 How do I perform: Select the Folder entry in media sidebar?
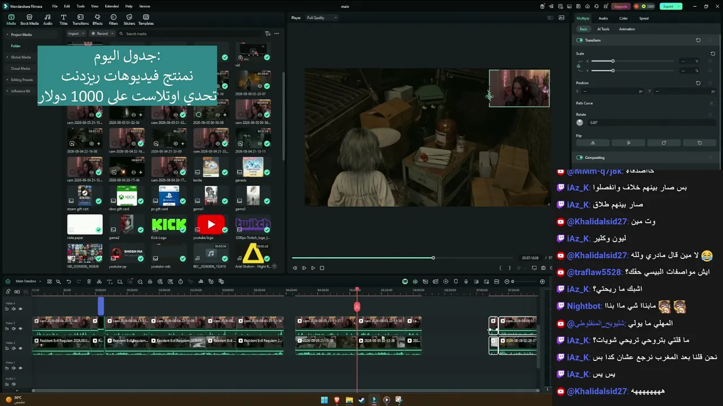coord(16,46)
